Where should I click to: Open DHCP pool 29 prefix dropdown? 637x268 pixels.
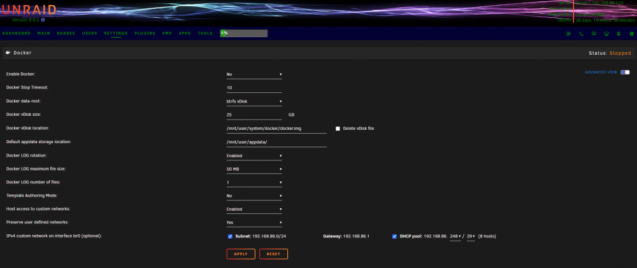pos(471,236)
